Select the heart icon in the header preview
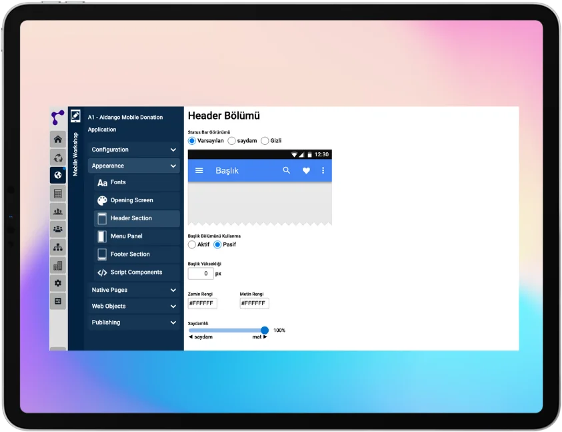Viewport: 562px width, 432px height. tap(306, 170)
